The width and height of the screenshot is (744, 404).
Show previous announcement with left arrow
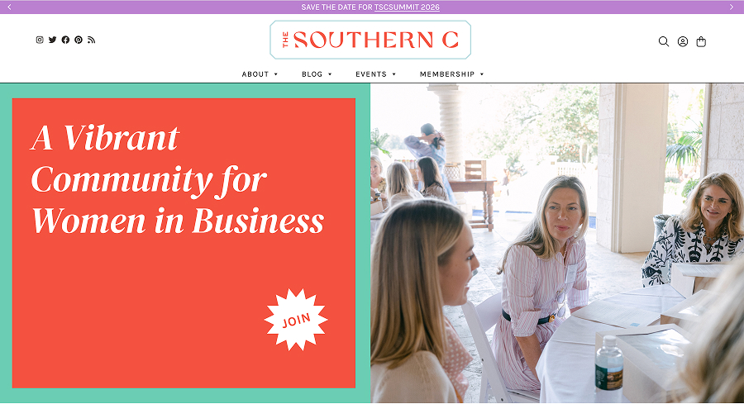[x=9, y=7]
